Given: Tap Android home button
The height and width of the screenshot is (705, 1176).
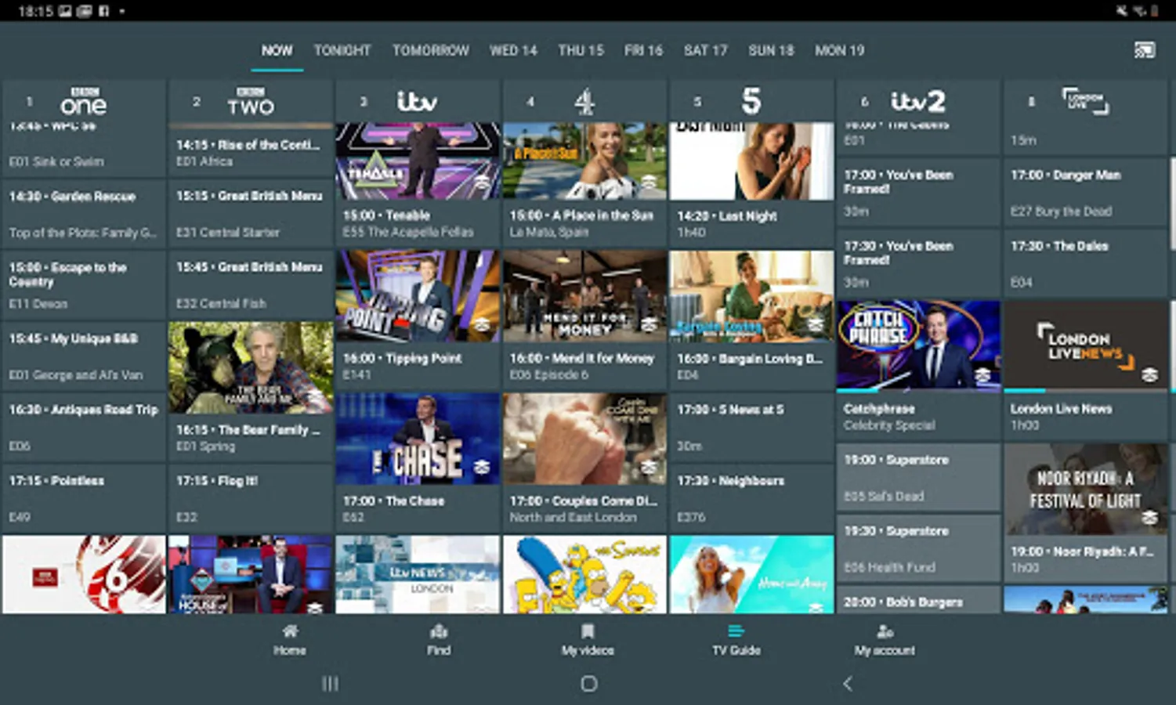Looking at the screenshot, I should 589,684.
